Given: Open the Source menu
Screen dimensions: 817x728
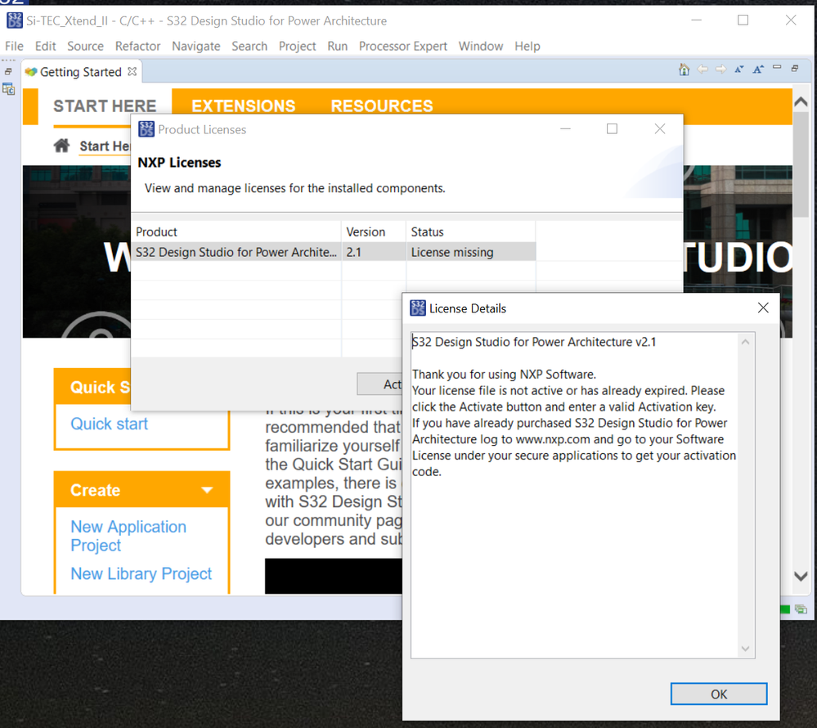Looking at the screenshot, I should pyautogui.click(x=85, y=47).
